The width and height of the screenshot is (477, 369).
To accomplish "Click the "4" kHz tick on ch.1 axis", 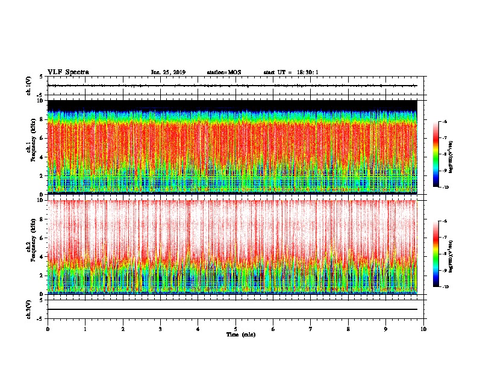I will coord(42,157).
